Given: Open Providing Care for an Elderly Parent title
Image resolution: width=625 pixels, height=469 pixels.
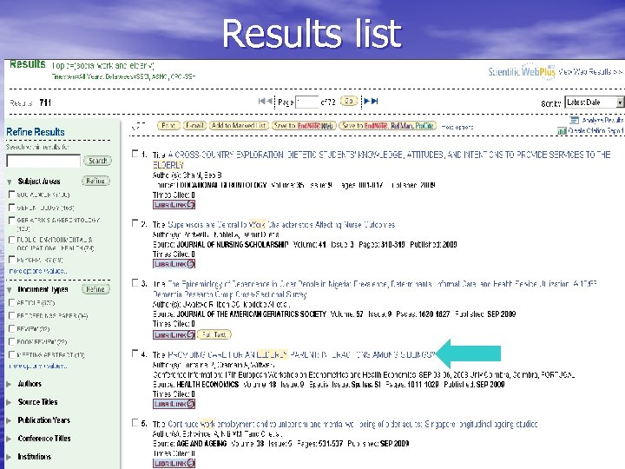Looking at the screenshot, I should tap(301, 354).
